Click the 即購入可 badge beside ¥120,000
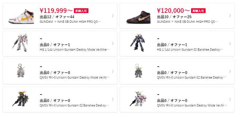240x117 pixels. (198, 11)
